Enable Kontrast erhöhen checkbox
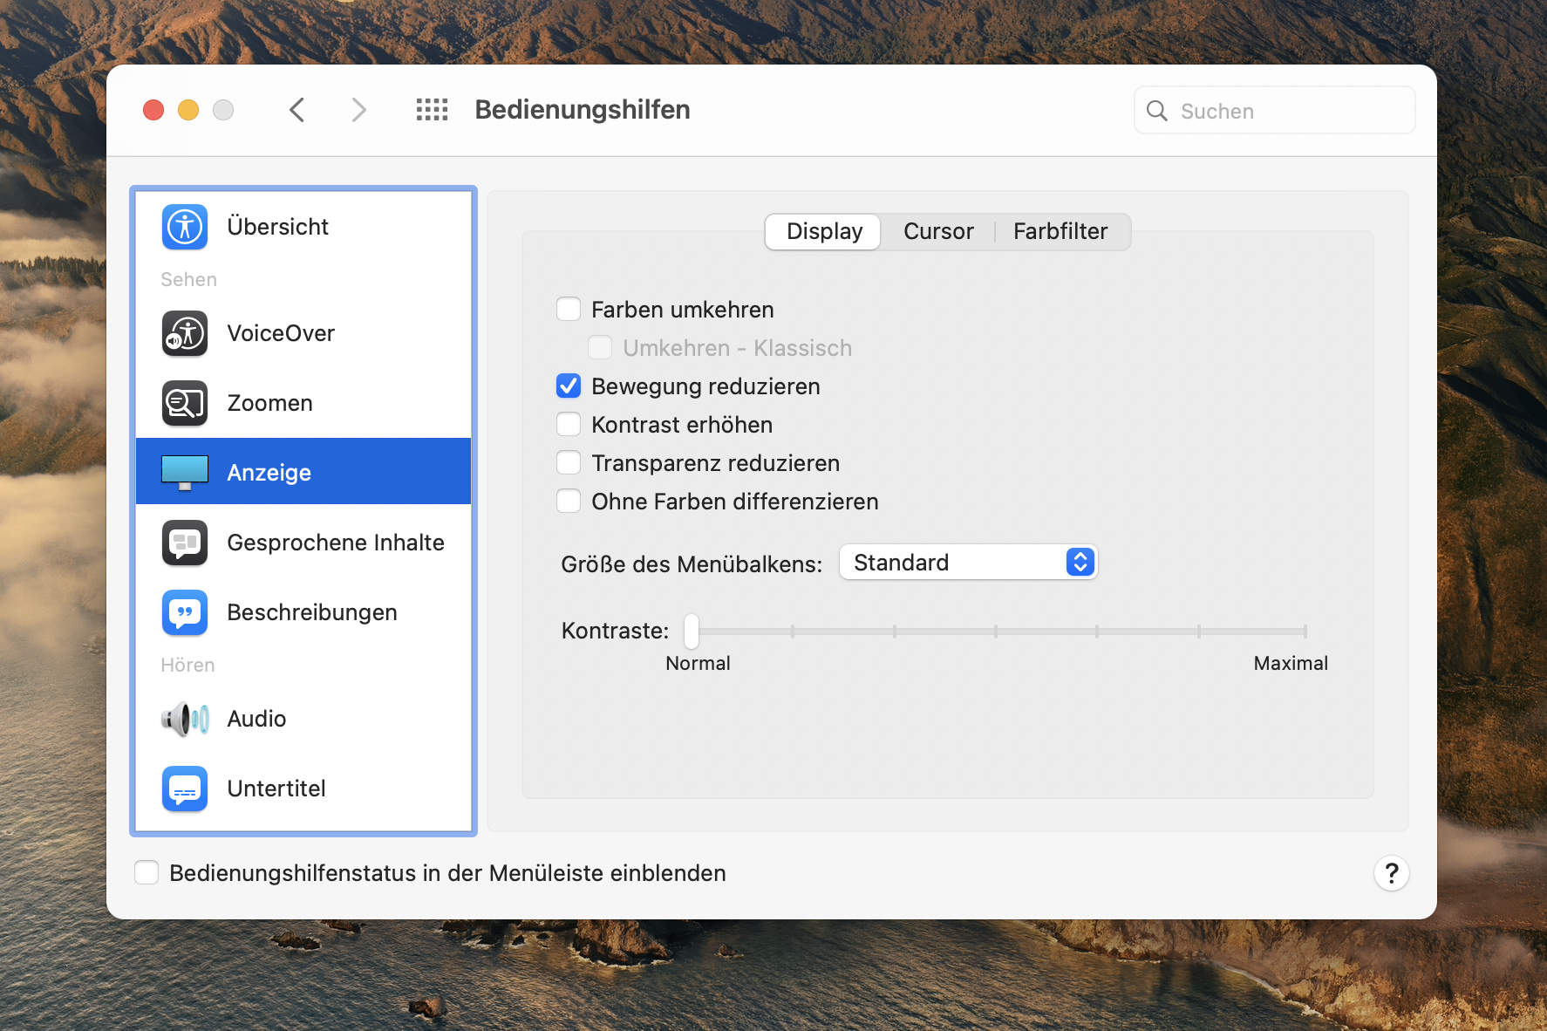This screenshot has width=1547, height=1031. click(569, 425)
